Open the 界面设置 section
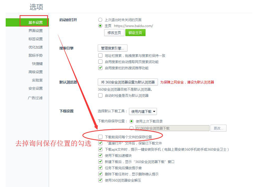 [36, 31]
